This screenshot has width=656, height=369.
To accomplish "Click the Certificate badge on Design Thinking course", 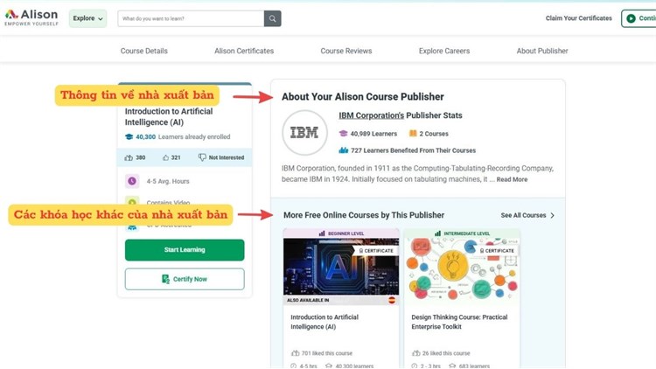I will click(497, 251).
